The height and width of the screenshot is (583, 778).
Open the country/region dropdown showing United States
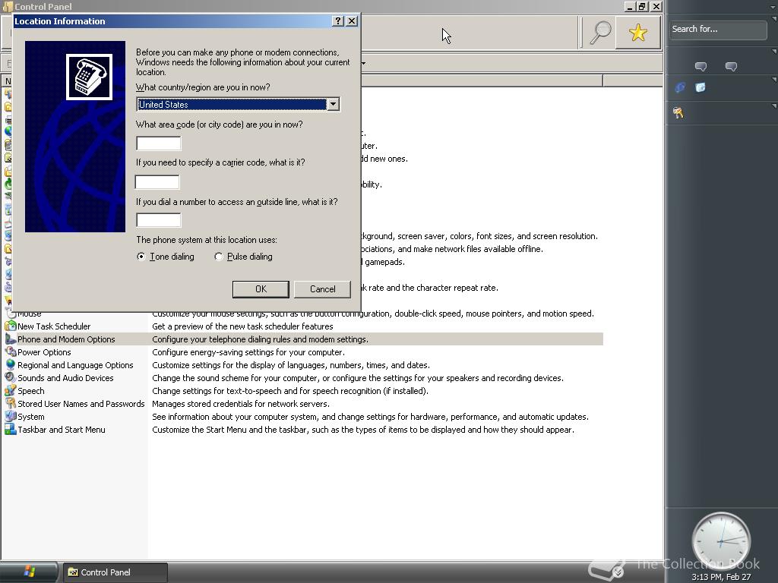[334, 104]
